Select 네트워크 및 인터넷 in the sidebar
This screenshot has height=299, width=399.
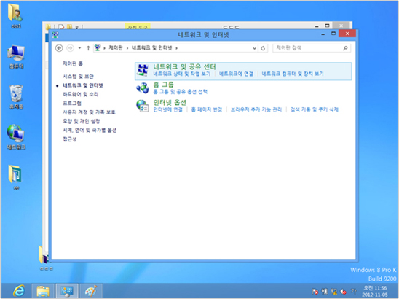[83, 85]
